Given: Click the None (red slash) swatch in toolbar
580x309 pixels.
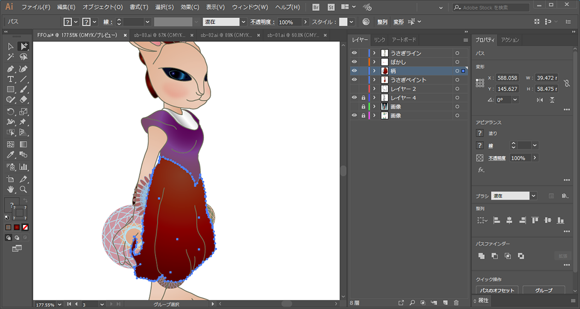Looking at the screenshot, I should click(25, 227).
